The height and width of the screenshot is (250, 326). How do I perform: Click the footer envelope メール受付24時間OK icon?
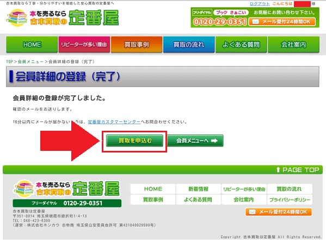[x=252, y=212]
